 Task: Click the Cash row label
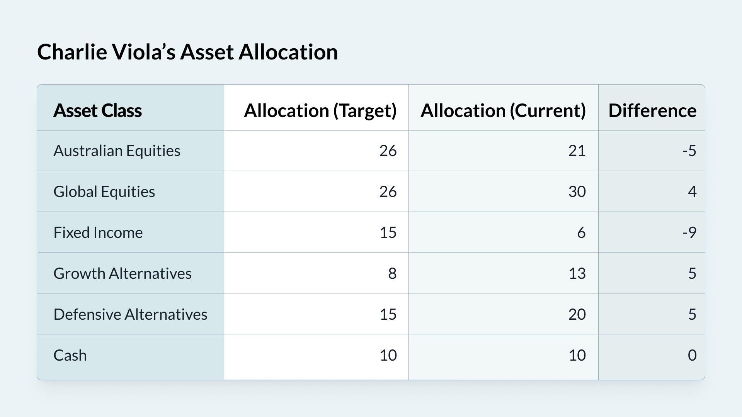point(70,355)
